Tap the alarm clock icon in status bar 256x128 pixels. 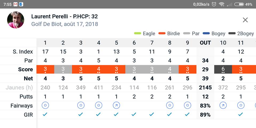[x=214, y=4]
